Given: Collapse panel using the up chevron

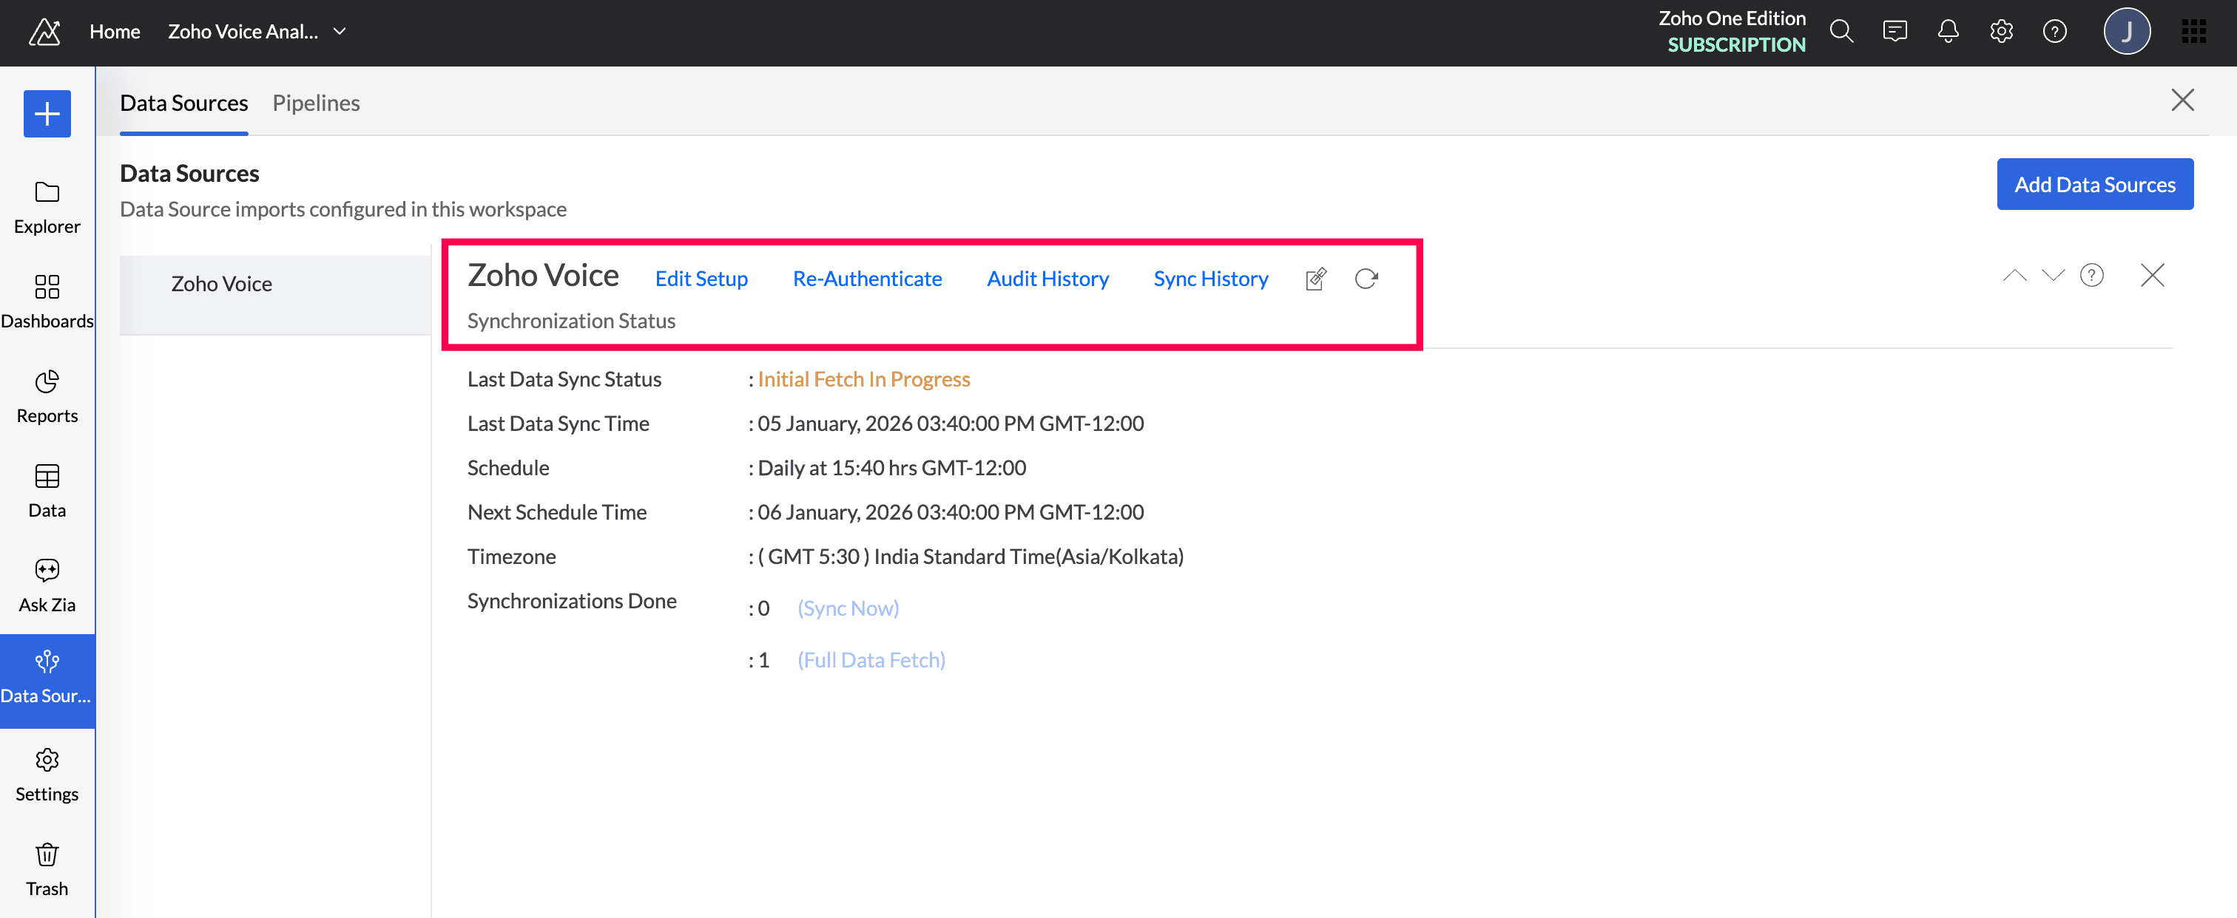Looking at the screenshot, I should (x=2014, y=276).
